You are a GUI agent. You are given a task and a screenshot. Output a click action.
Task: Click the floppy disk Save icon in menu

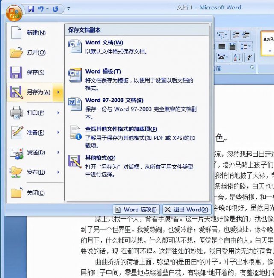[x=16, y=73]
